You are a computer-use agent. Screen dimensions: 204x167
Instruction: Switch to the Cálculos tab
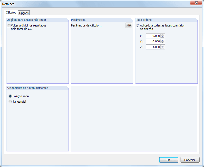11,12
